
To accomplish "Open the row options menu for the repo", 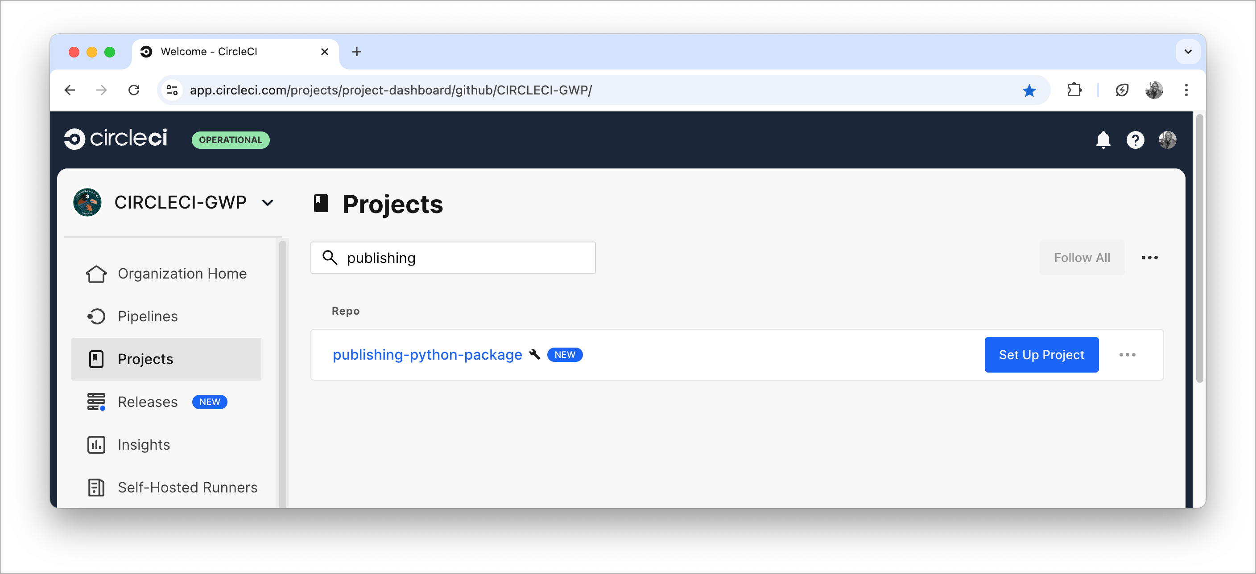I will click(1127, 355).
